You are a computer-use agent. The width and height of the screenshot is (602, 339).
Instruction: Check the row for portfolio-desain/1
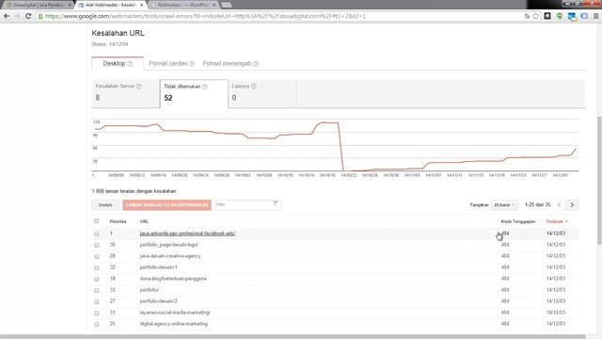click(x=96, y=267)
